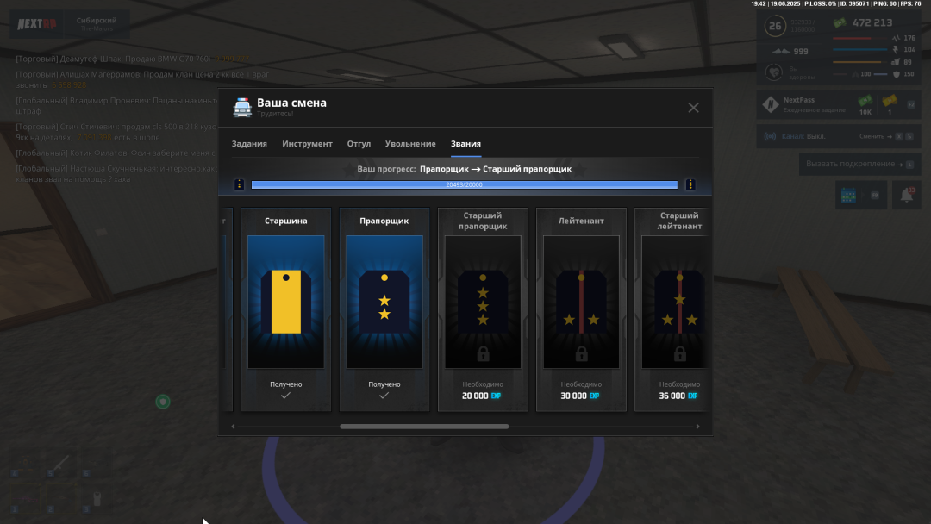Click the food and drink icon beside 89
The width and height of the screenshot is (931, 524).
(896, 62)
